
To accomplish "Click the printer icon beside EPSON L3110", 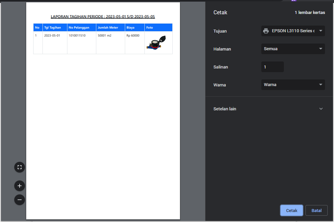I will click(266, 31).
